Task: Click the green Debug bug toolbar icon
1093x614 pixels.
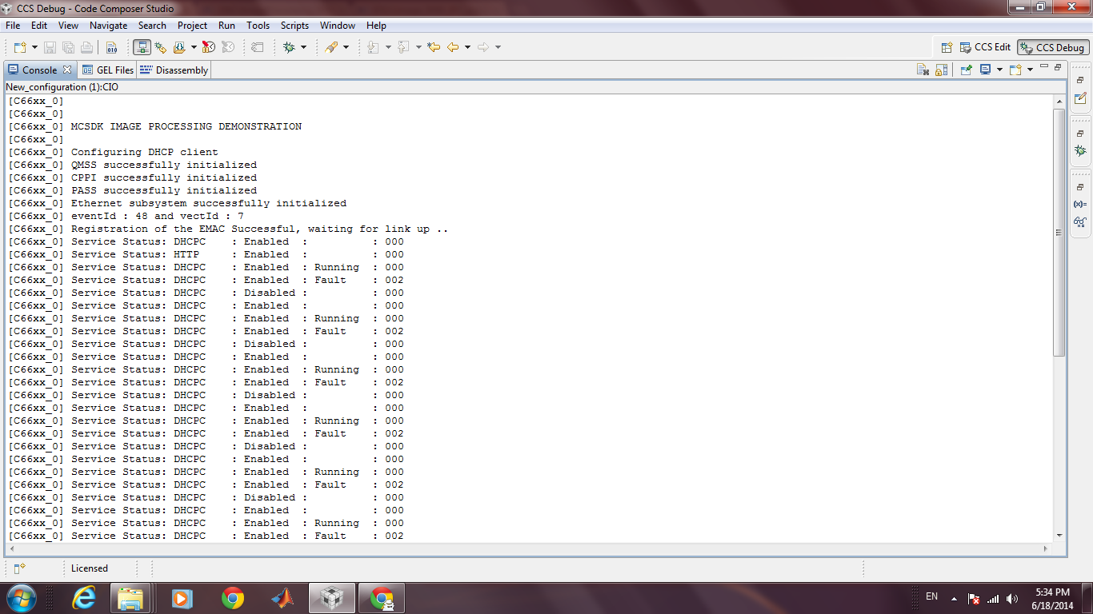Action: pyautogui.click(x=290, y=47)
